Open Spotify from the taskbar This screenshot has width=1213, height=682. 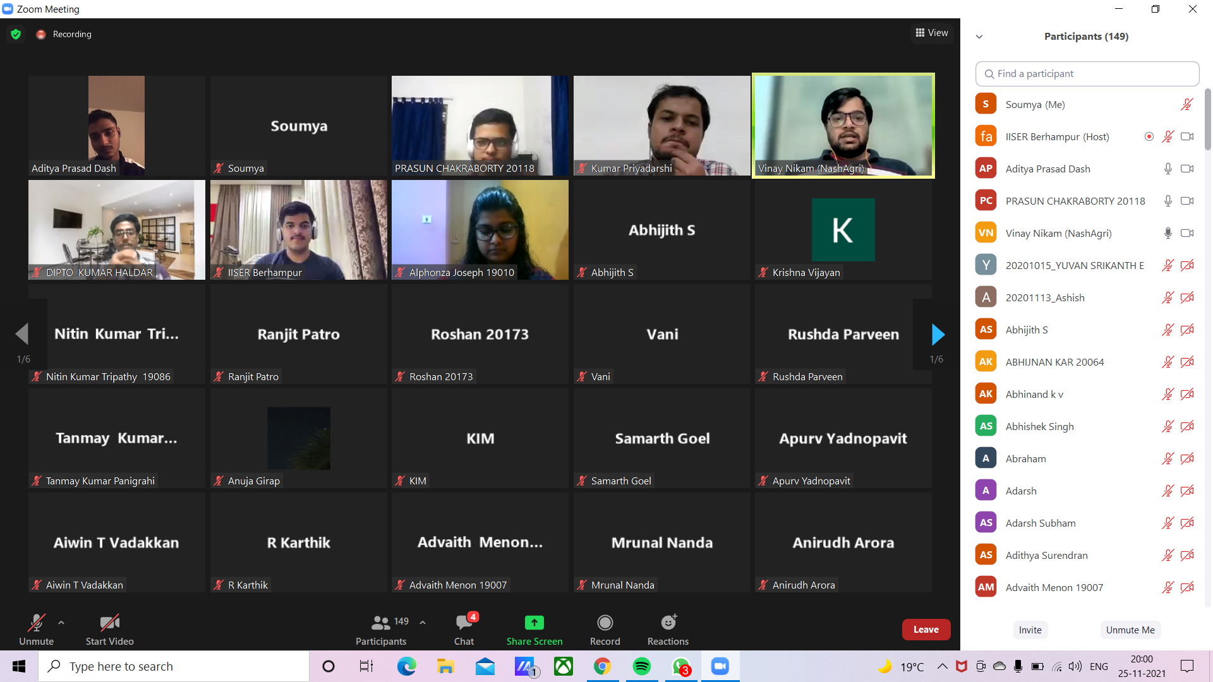tap(641, 666)
